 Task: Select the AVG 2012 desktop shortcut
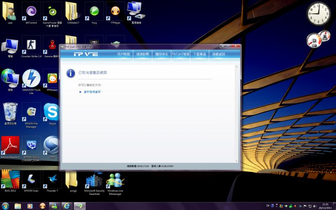click(x=10, y=181)
